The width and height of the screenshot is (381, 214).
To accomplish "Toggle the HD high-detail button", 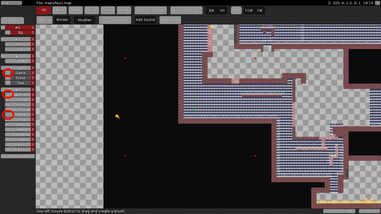I will pyautogui.click(x=44, y=10).
